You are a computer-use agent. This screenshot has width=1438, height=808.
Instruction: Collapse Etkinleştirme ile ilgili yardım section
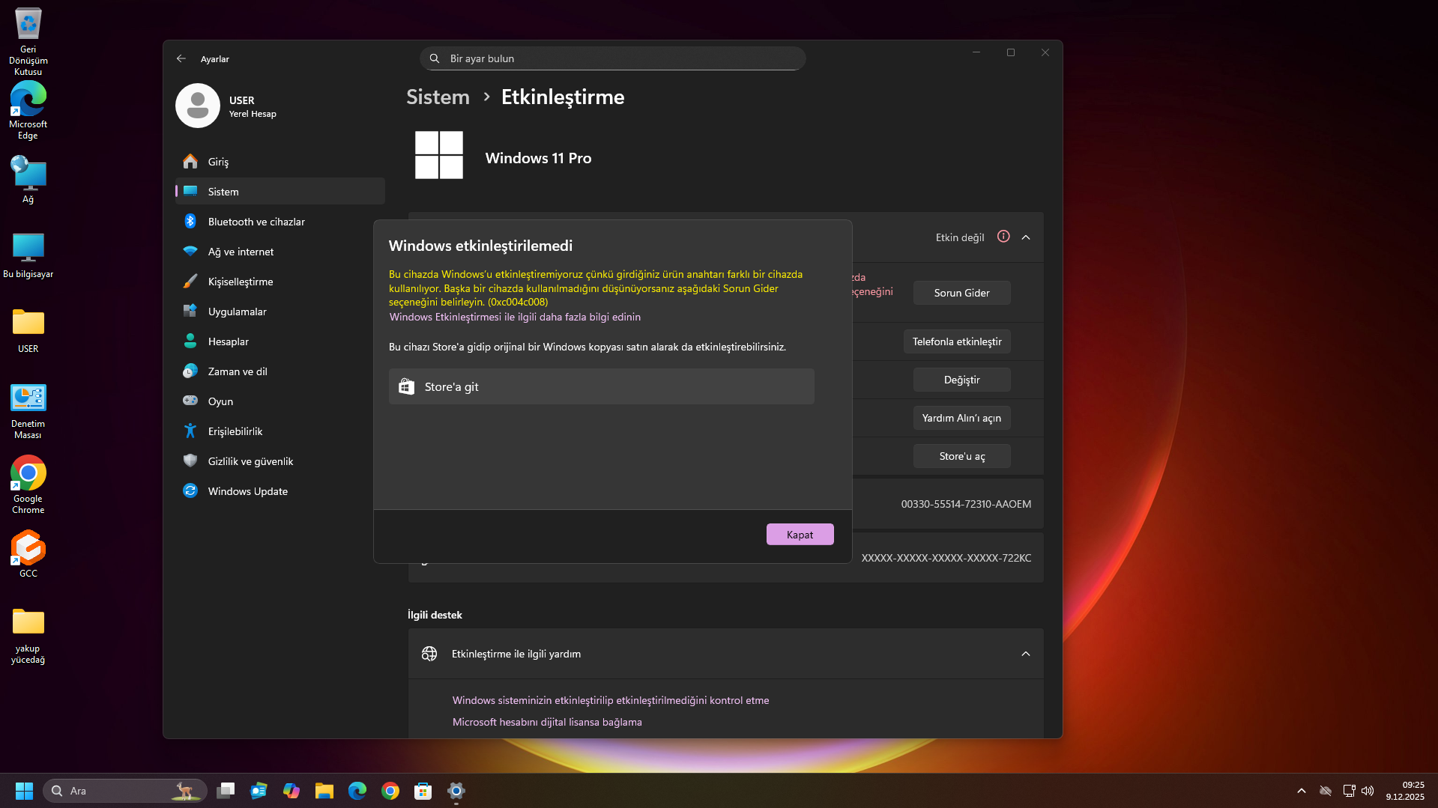point(1026,654)
